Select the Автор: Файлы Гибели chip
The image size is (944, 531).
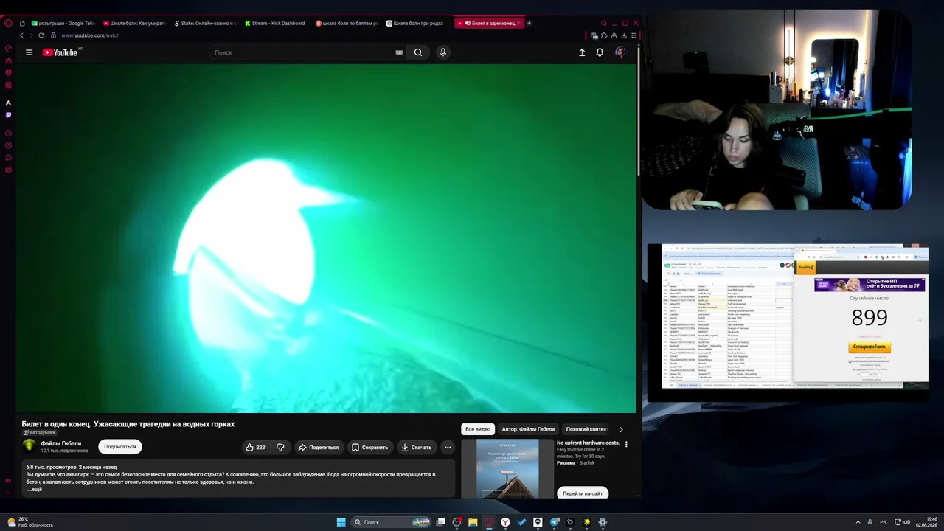click(x=528, y=429)
